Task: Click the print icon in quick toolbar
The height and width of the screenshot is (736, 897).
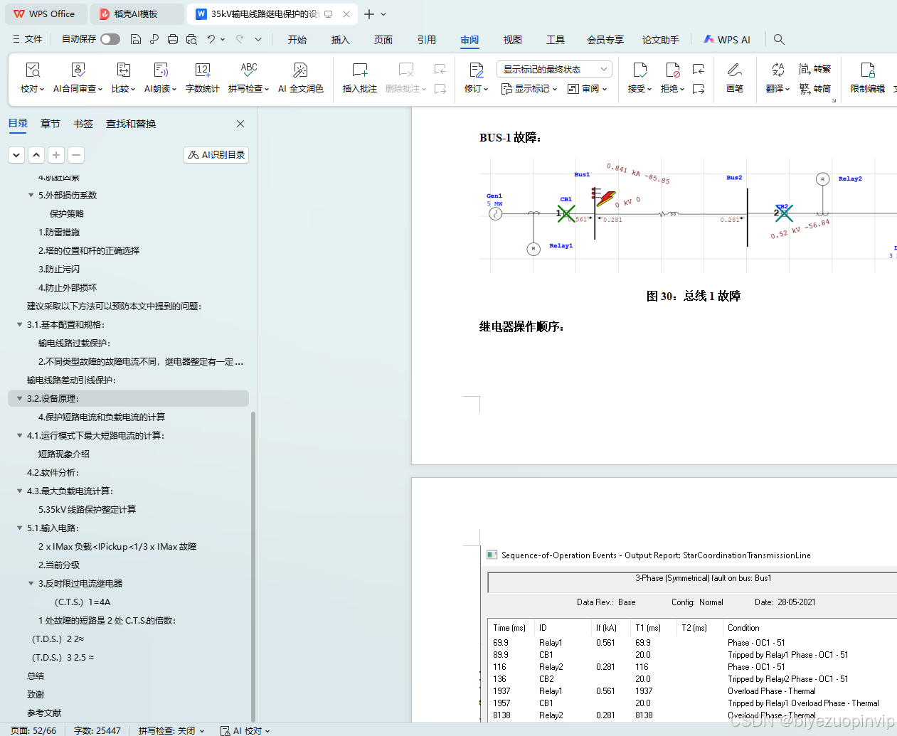Action: [x=173, y=39]
